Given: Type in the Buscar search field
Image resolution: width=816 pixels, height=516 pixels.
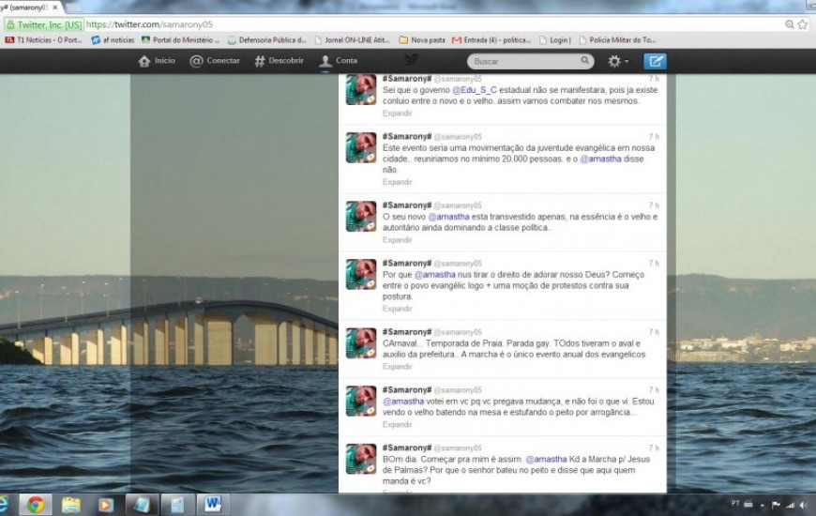Looking at the screenshot, I should tap(523, 61).
